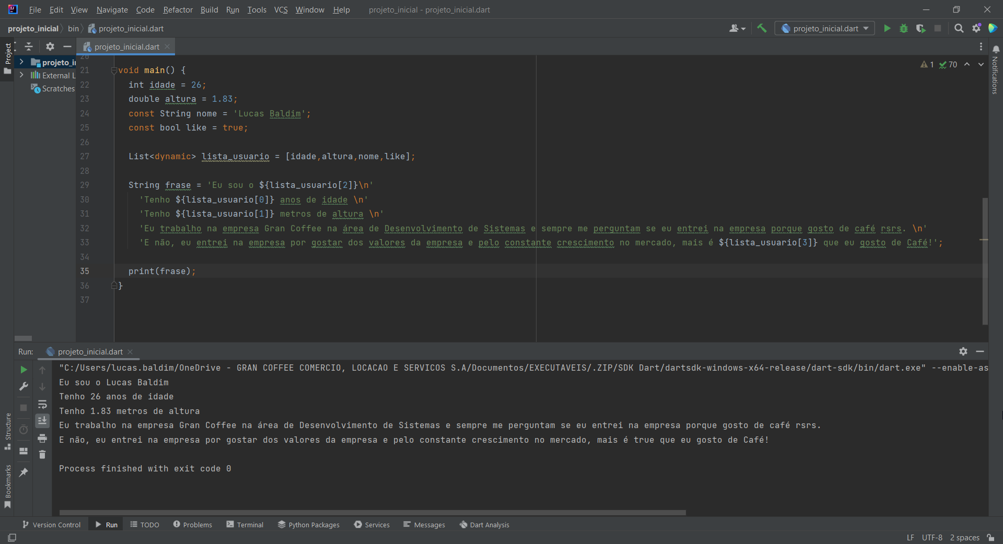Open the Terminal tool window
This screenshot has width=1003, height=544.
pos(245,525)
